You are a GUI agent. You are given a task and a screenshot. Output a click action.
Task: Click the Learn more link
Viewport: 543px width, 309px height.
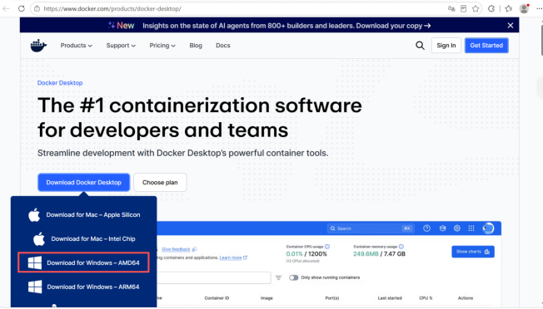[x=231, y=257]
